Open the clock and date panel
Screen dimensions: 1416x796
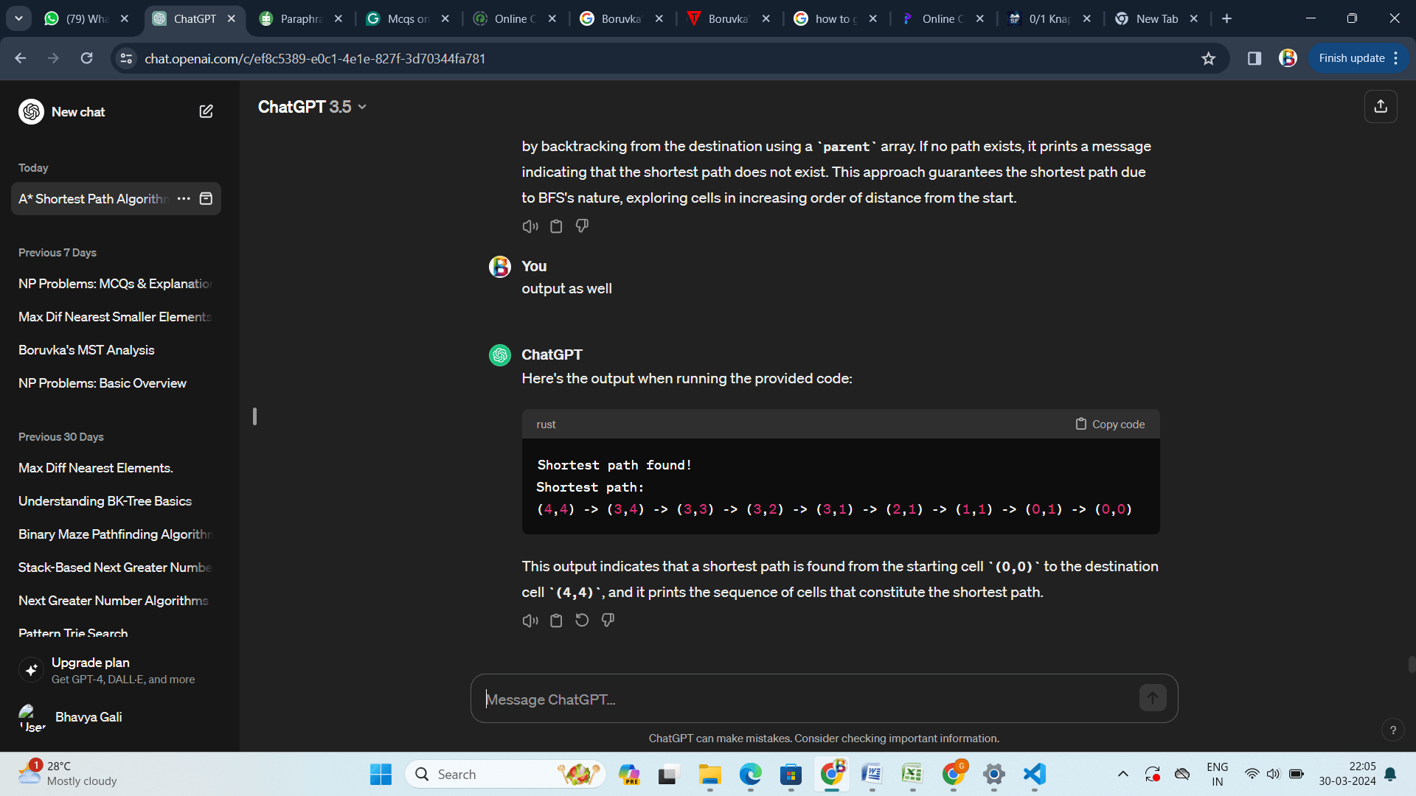[x=1347, y=774]
